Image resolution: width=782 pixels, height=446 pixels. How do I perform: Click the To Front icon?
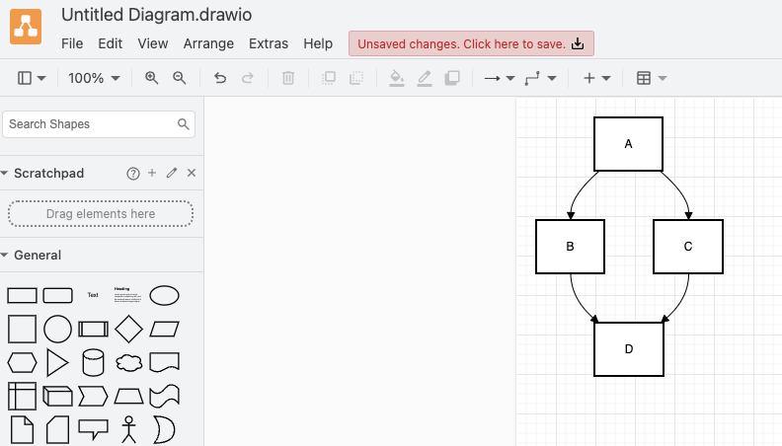click(329, 78)
